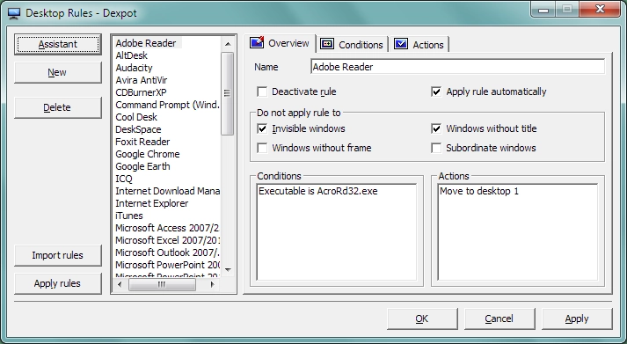Select Microsoft Excel 2007 rule
Screen dimensions: 627x344
(x=167, y=241)
